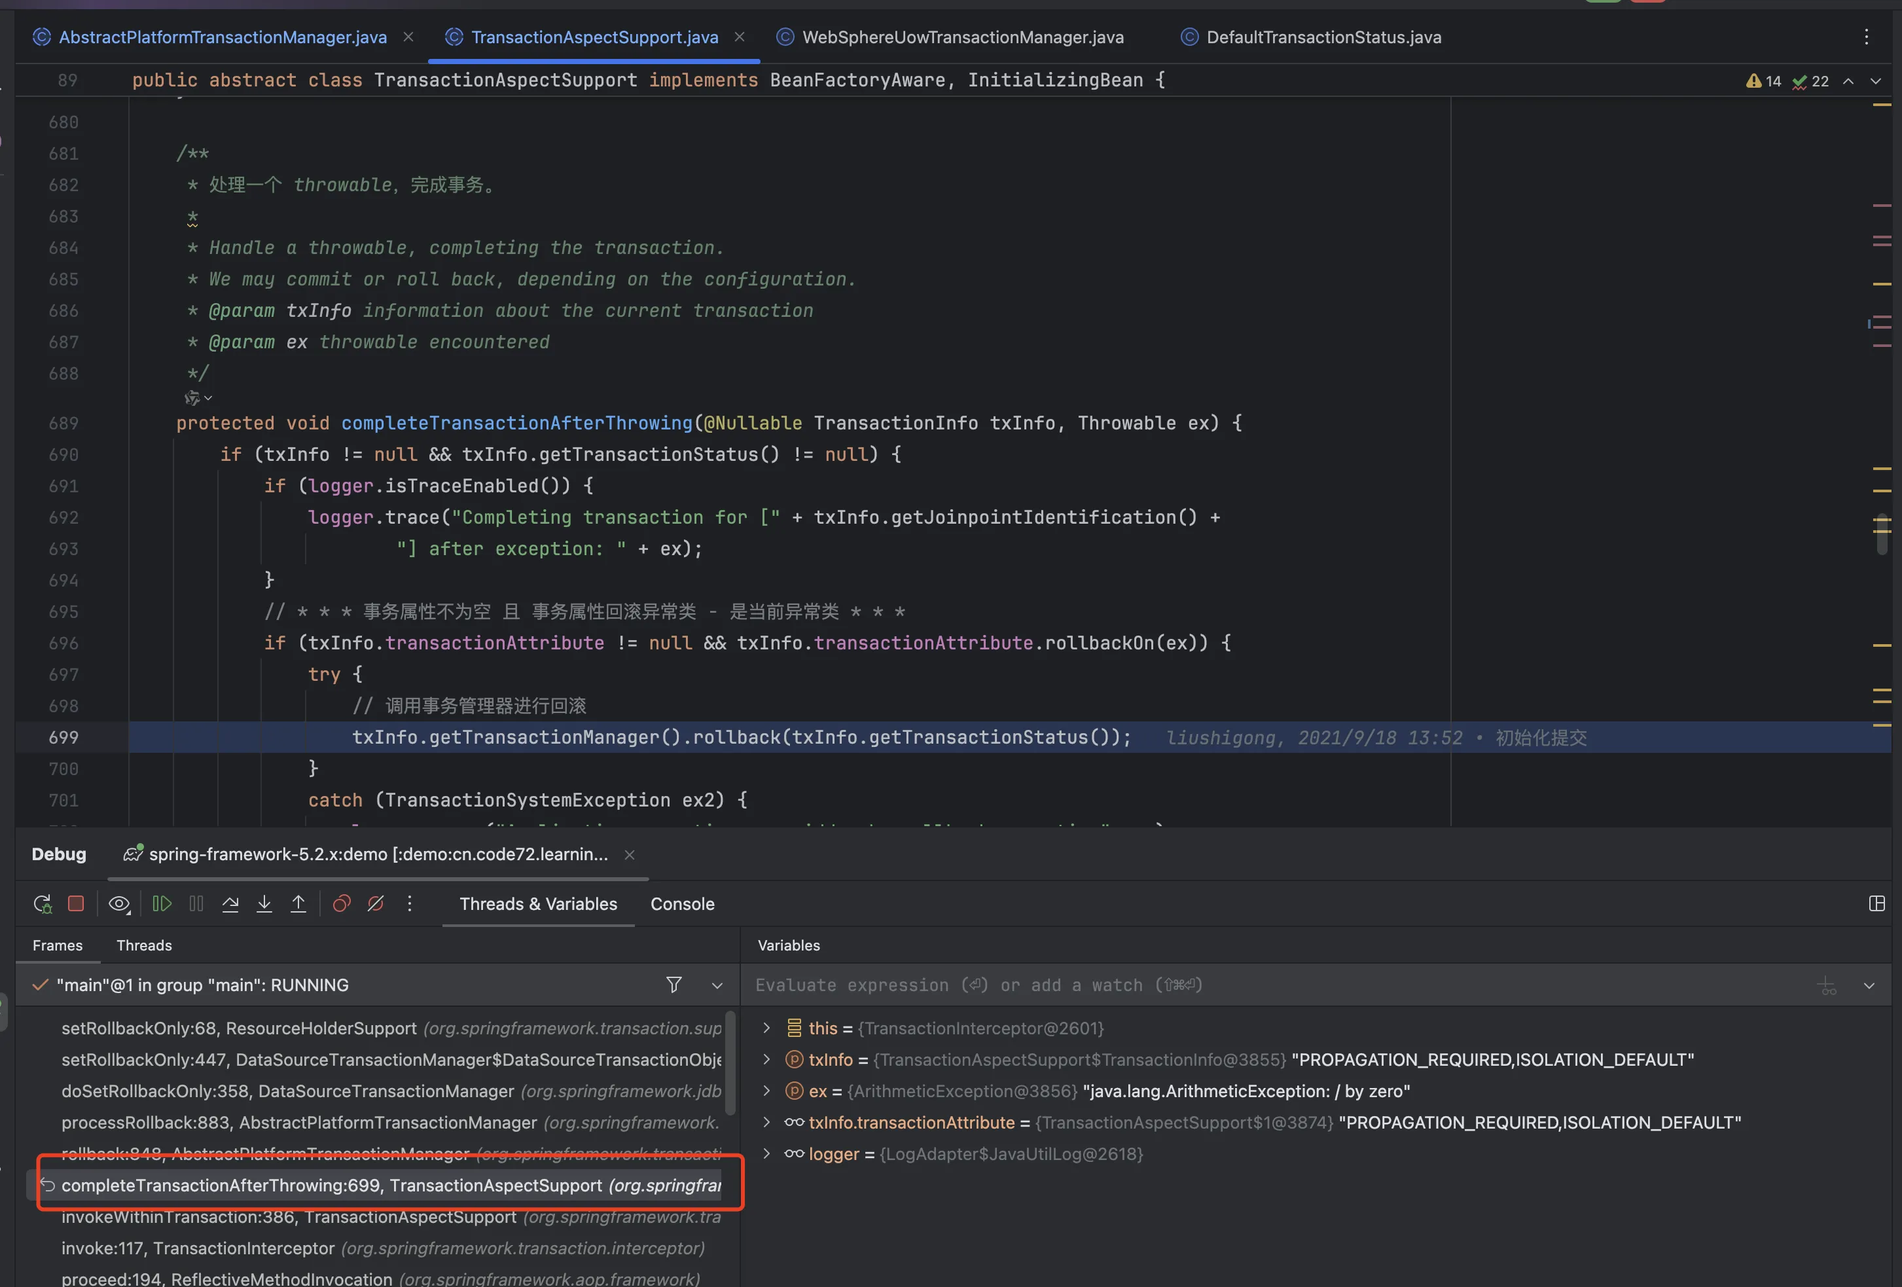This screenshot has height=1287, width=1902.
Task: Expand the logger variable node
Action: tap(766, 1153)
